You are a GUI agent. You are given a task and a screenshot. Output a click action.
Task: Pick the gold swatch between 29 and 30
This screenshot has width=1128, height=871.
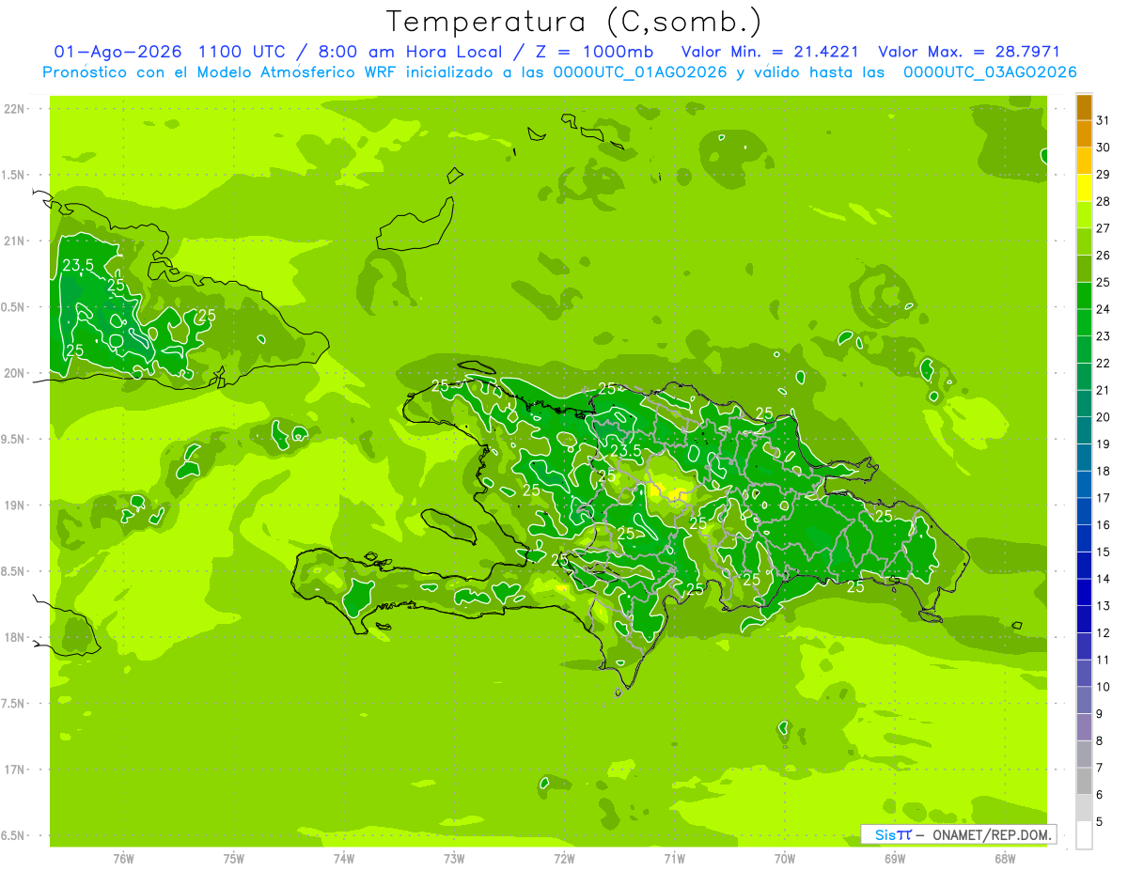1084,161
